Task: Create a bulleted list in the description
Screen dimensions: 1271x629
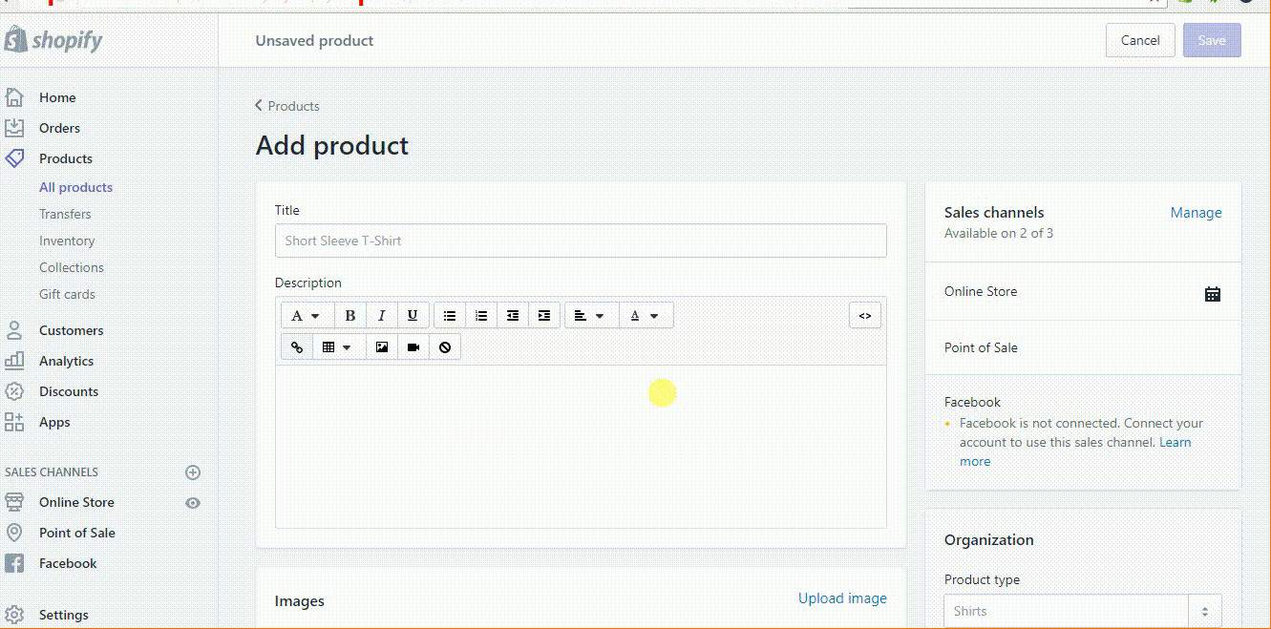Action: click(450, 315)
